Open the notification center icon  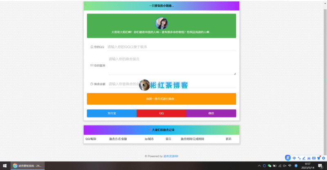pos(320,166)
